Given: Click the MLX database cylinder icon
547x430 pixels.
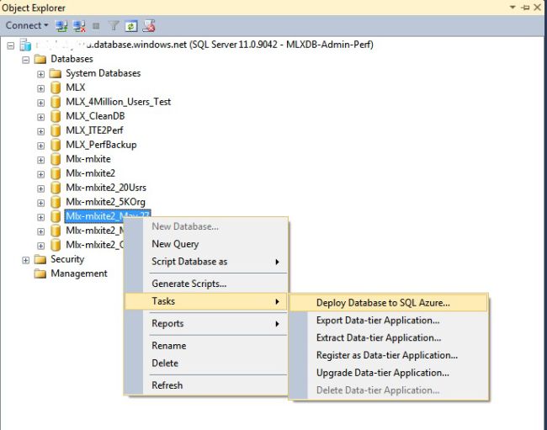Looking at the screenshot, I should pyautogui.click(x=55, y=88).
